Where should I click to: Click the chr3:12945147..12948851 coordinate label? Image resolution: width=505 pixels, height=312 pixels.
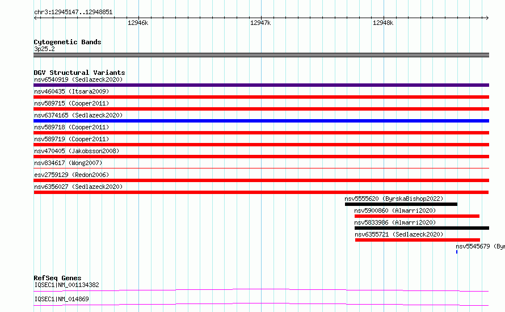pyautogui.click(x=73, y=12)
